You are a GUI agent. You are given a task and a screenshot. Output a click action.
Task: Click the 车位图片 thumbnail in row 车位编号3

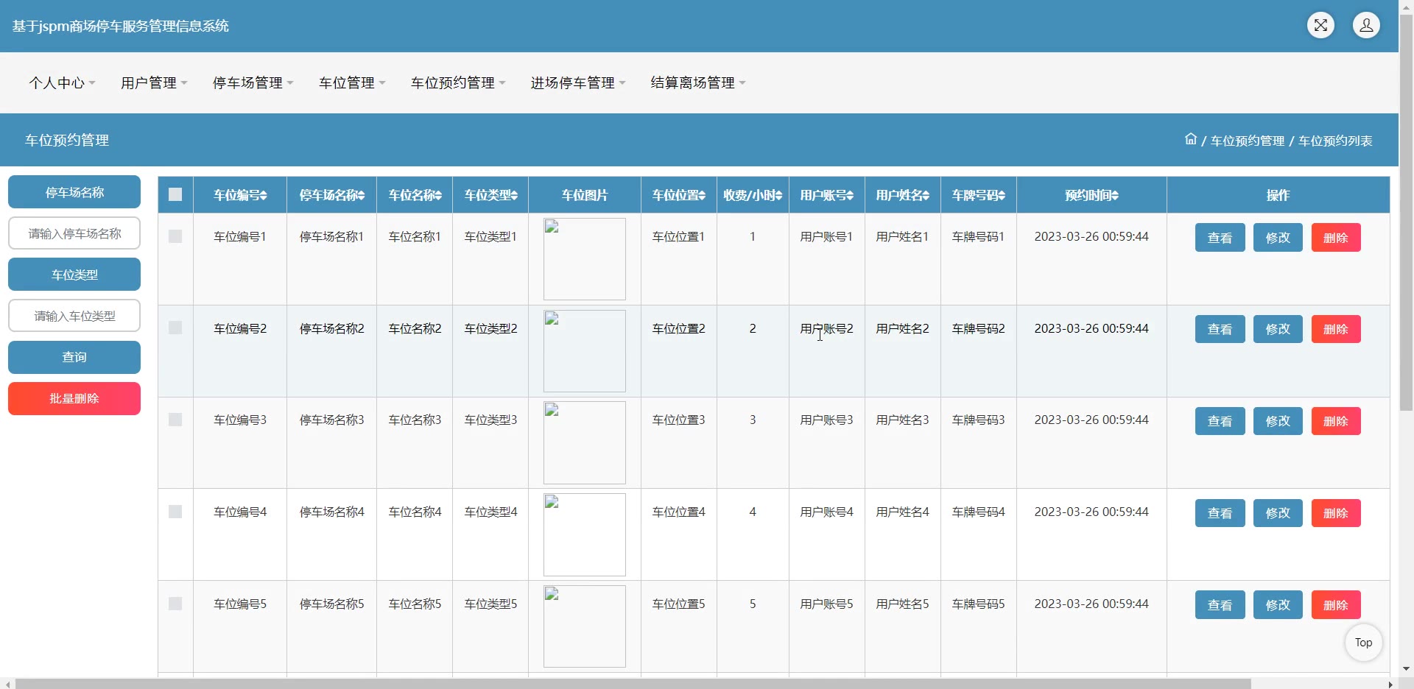(585, 442)
